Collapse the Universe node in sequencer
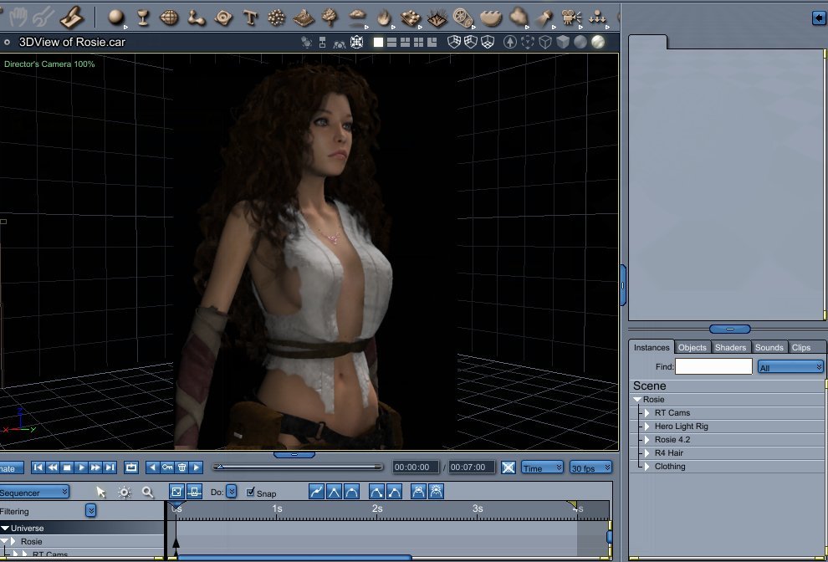This screenshot has height=562, width=828. 5,529
